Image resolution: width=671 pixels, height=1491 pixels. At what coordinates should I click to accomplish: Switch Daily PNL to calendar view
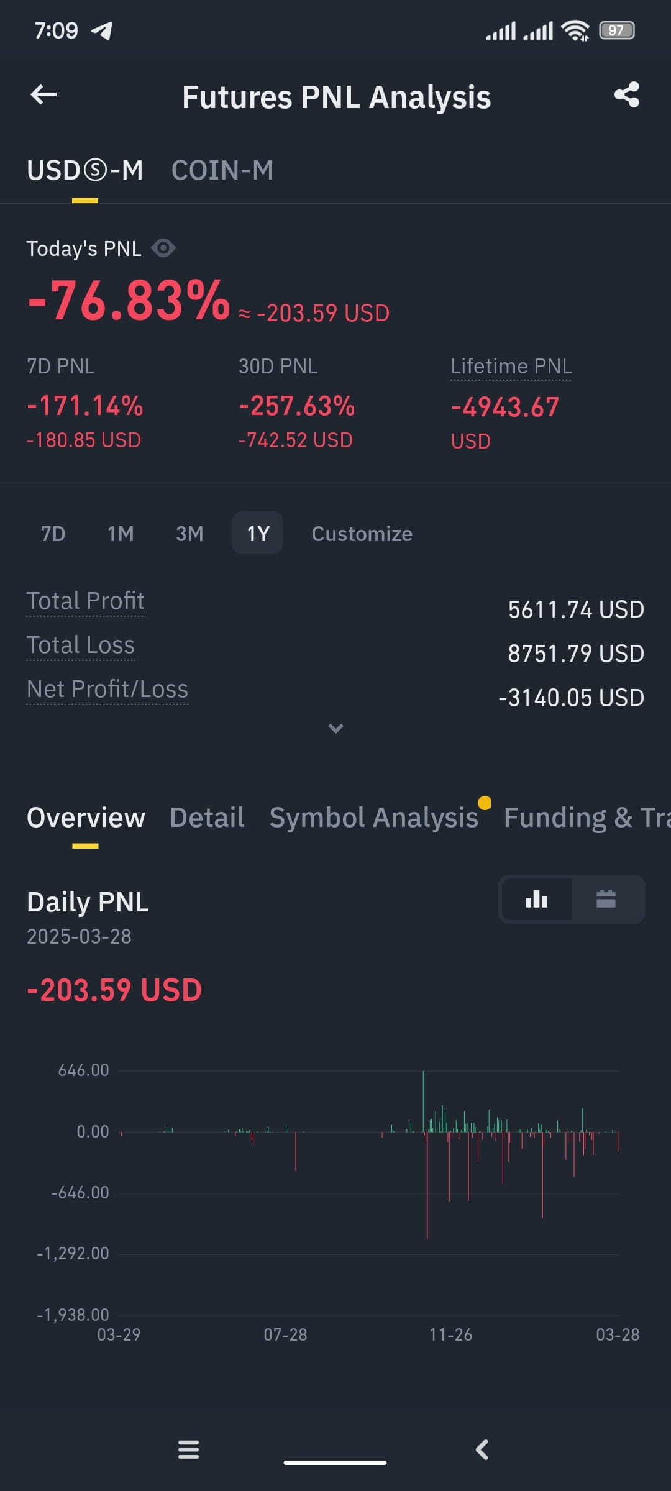[x=606, y=899]
